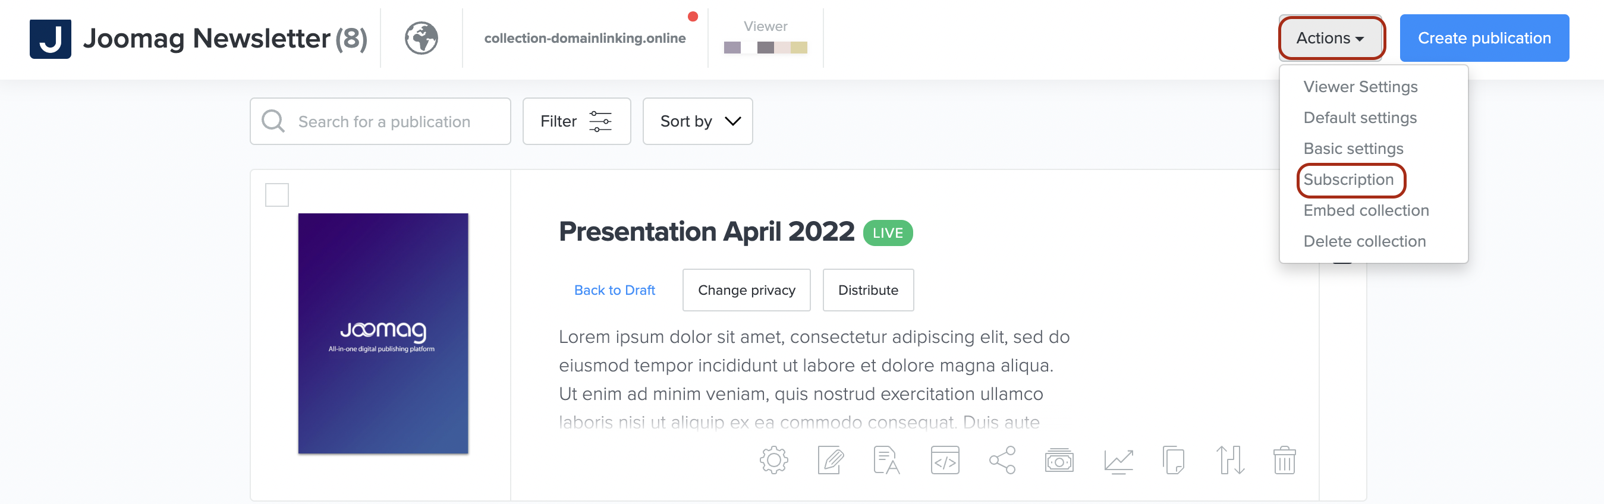This screenshot has height=504, width=1604.
Task: Open the Actions dropdown
Action: [x=1331, y=39]
